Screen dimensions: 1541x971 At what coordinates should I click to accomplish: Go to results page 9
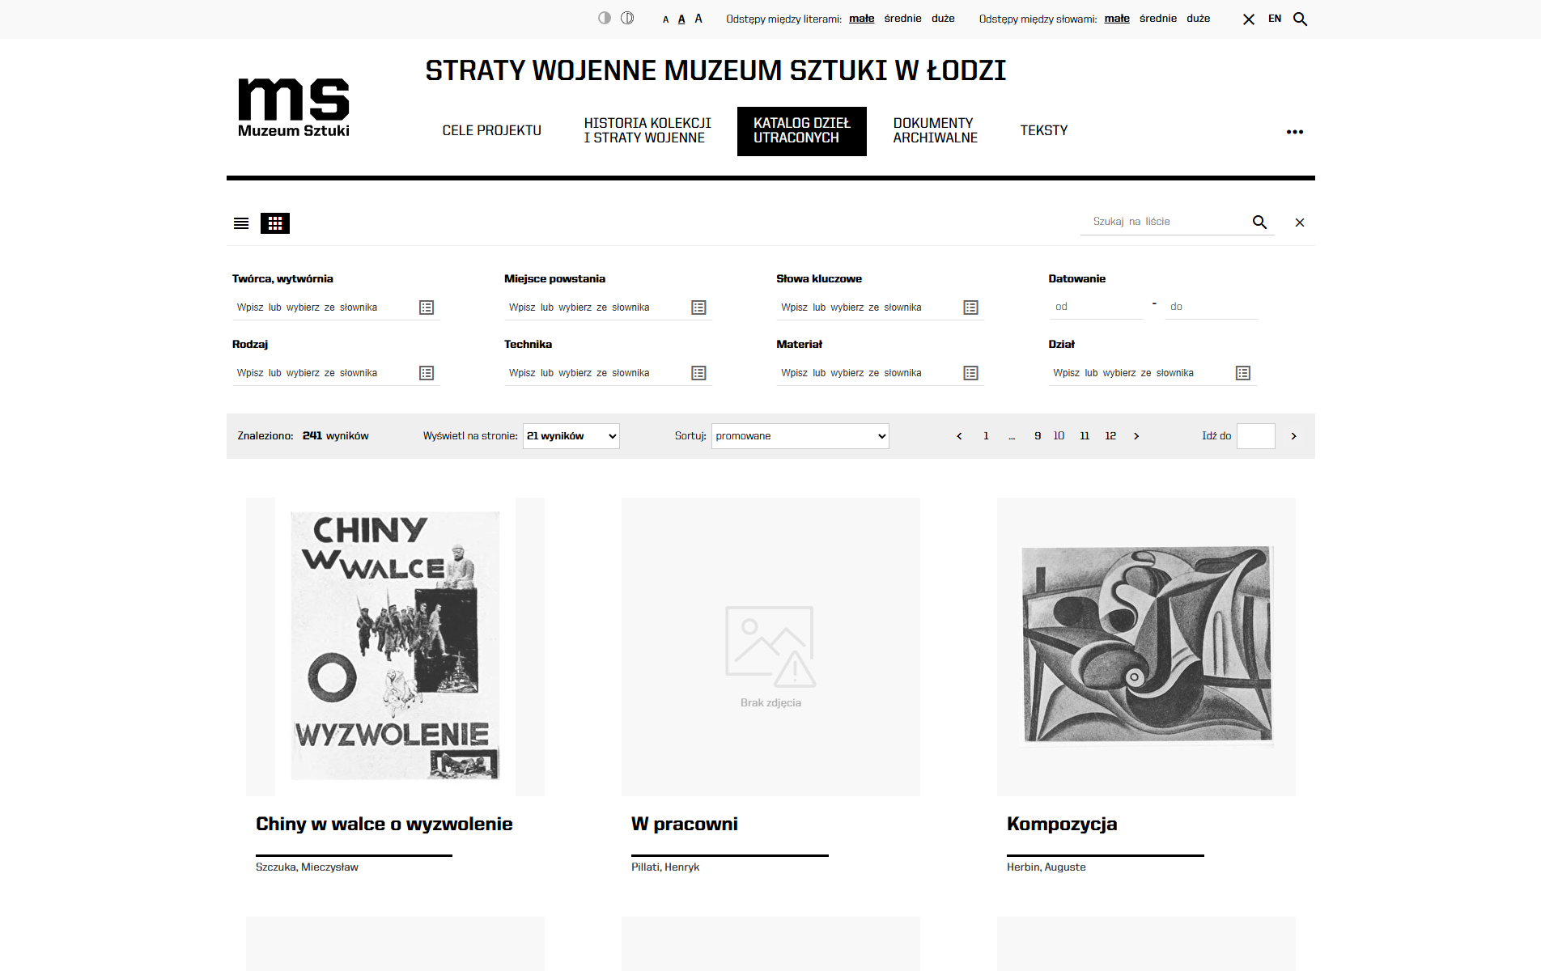1038,436
